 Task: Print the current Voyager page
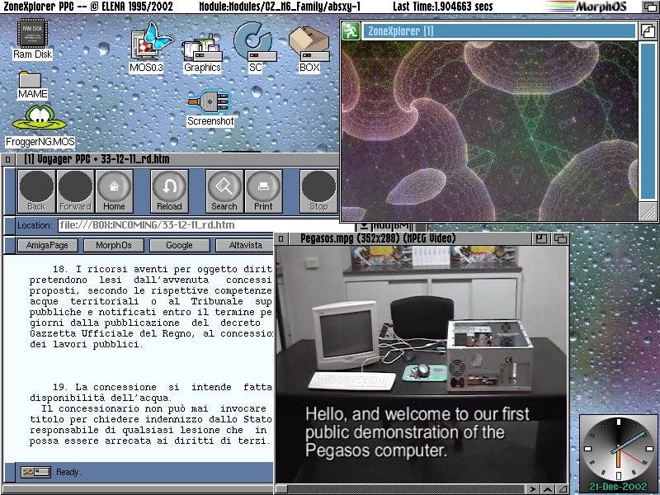[263, 191]
